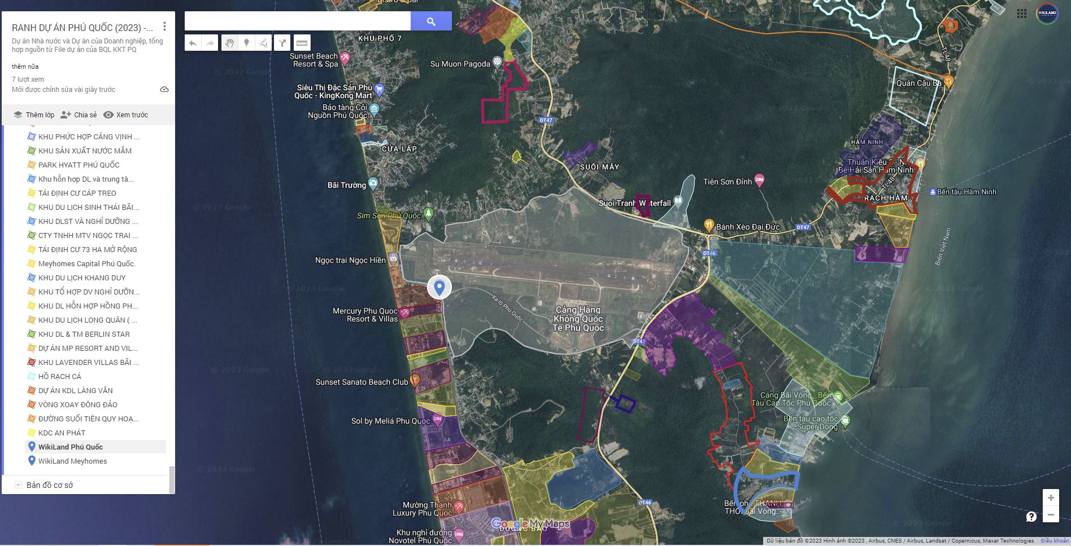This screenshot has height=546, width=1071.
Task: Click Tiên Sơn Đỉnh hotel marker
Action: tap(759, 180)
